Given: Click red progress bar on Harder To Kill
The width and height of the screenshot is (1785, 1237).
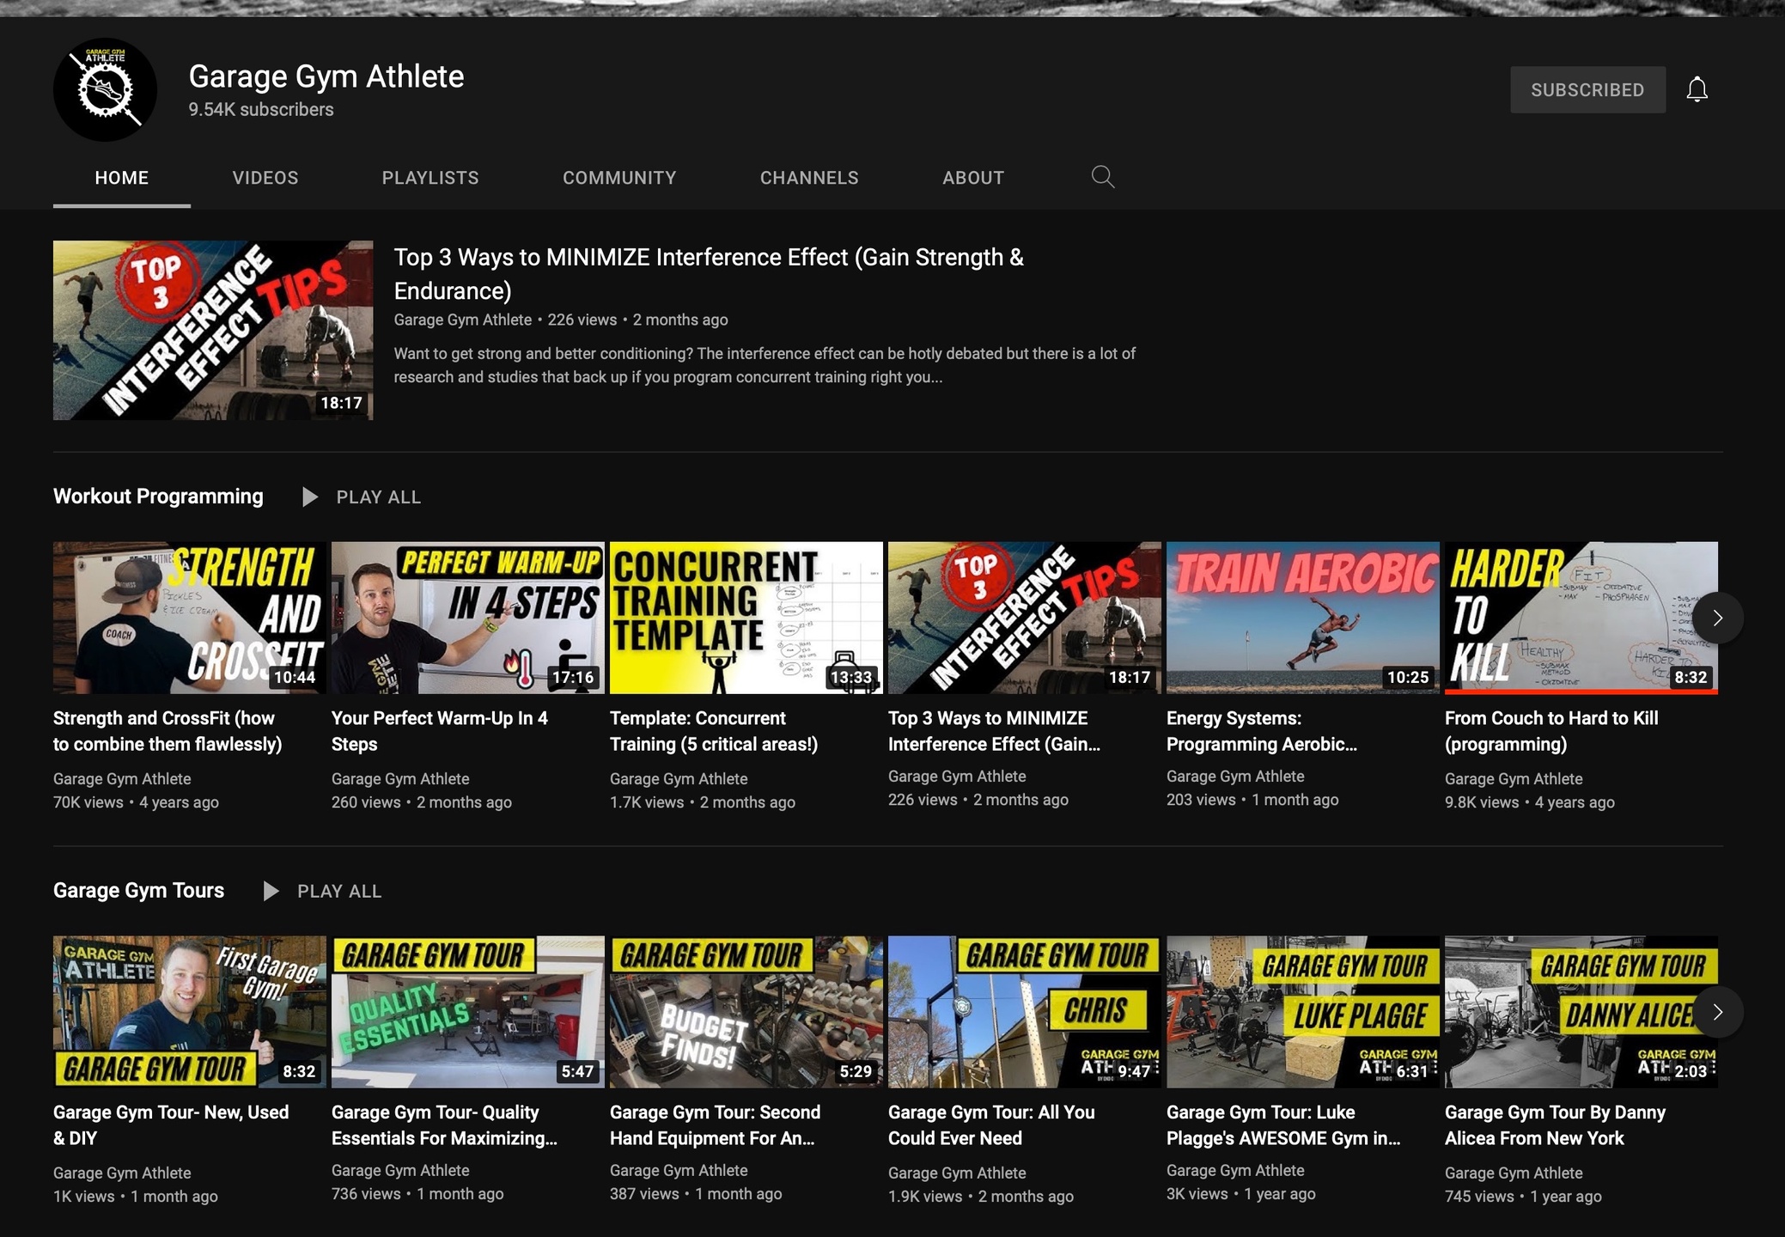Looking at the screenshot, I should click(1581, 692).
